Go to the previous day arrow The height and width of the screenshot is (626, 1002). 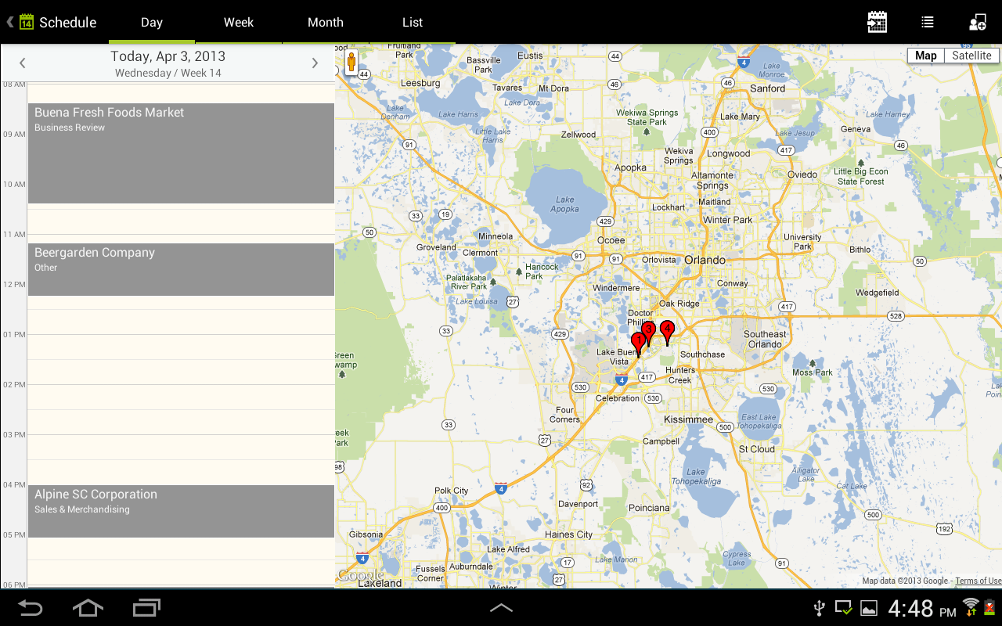tap(22, 63)
